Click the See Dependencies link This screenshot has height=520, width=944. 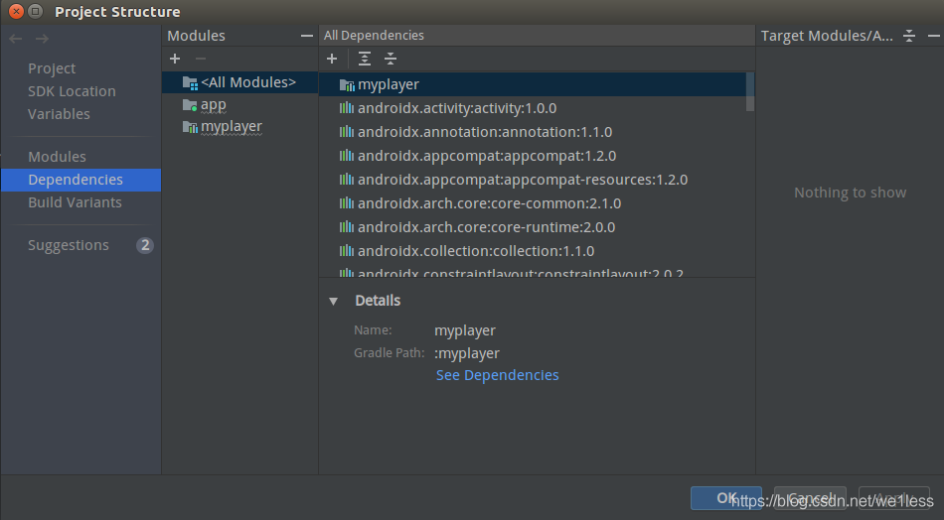pyautogui.click(x=497, y=375)
